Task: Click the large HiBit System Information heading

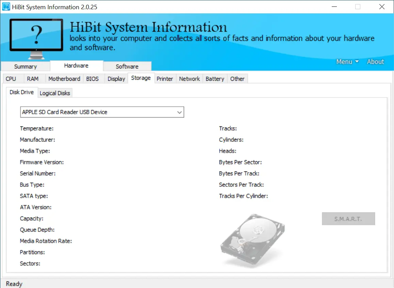Action: pos(148,27)
